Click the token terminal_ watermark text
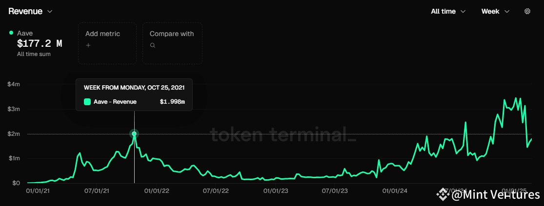This screenshot has height=206, width=544. [283, 135]
